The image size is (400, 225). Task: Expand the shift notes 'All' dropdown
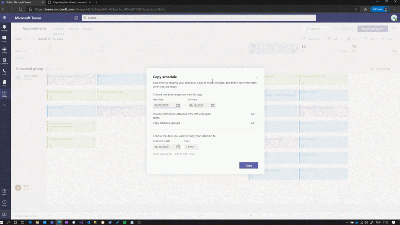(254, 114)
